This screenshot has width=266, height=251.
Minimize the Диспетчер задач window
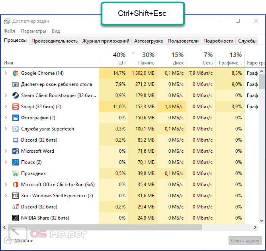[220, 21]
